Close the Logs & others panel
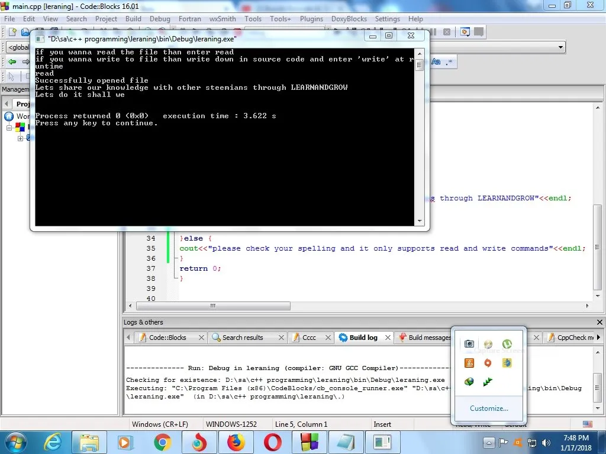Image resolution: width=606 pixels, height=454 pixels. (x=599, y=322)
